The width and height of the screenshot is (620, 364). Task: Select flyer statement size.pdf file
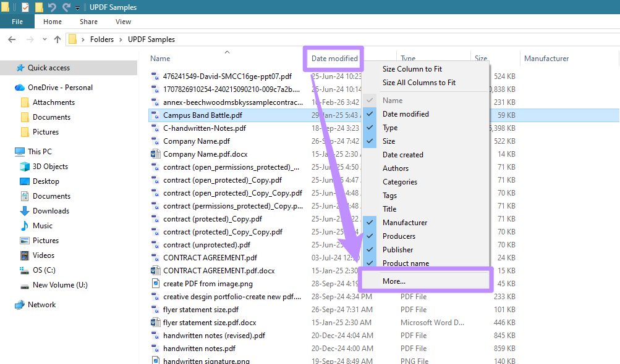click(x=201, y=310)
